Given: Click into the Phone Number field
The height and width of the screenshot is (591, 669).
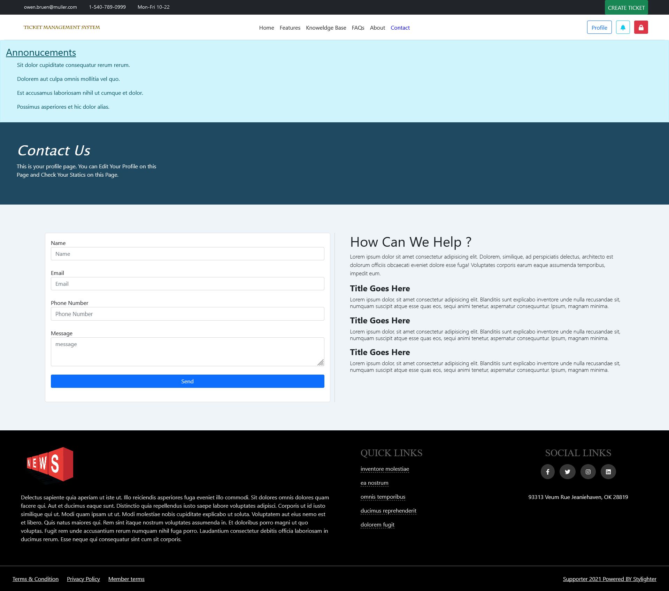Looking at the screenshot, I should tap(187, 314).
